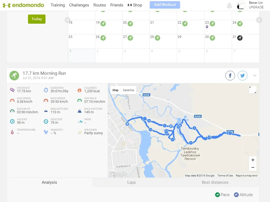The image size is (270, 202).
Task: Jump to Today in calendar
Action: point(37,19)
